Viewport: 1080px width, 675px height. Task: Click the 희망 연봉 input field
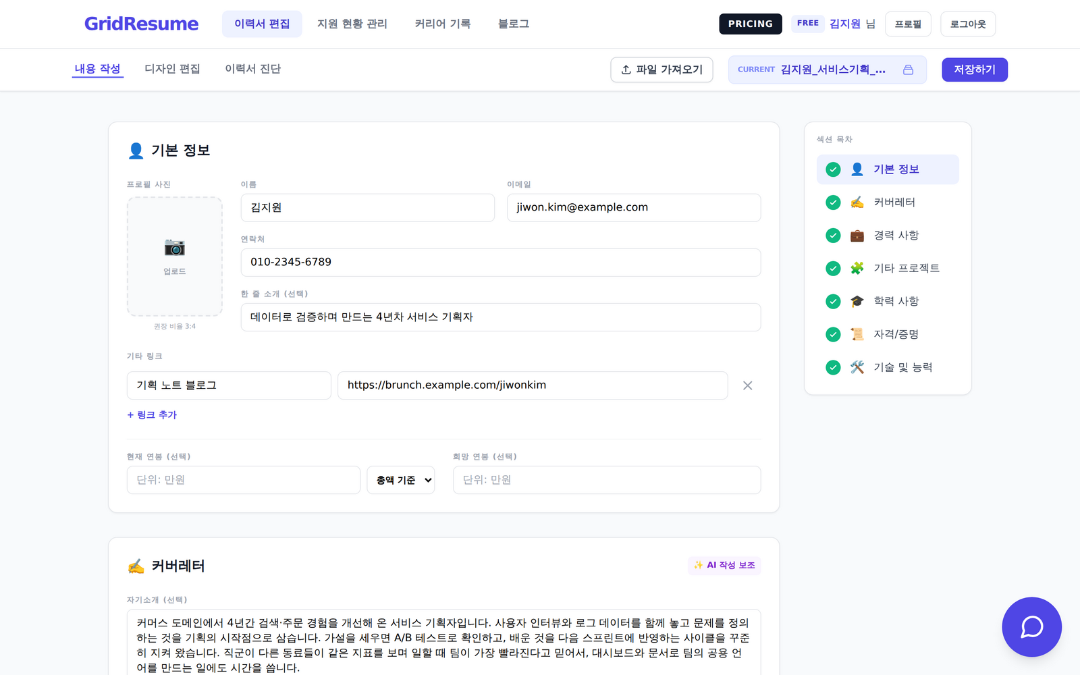607,480
